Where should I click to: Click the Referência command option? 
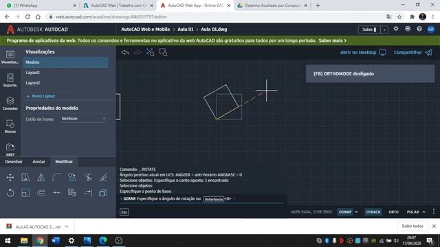pyautogui.click(x=214, y=199)
